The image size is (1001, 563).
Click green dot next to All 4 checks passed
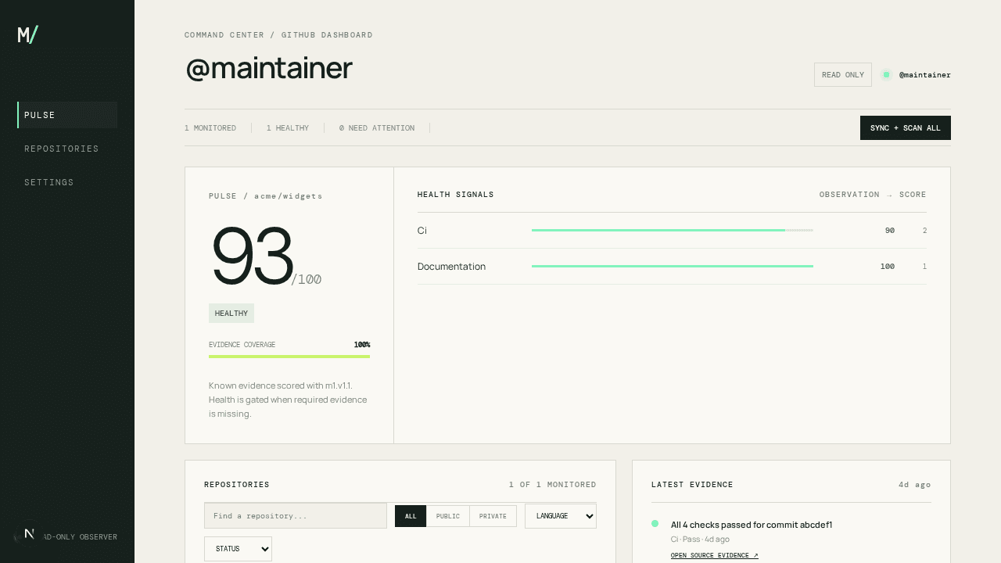655,524
